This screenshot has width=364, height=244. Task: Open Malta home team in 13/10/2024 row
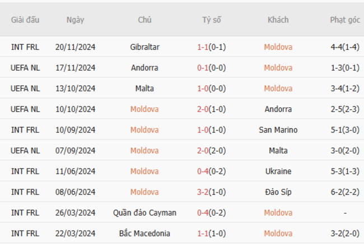coord(144,88)
